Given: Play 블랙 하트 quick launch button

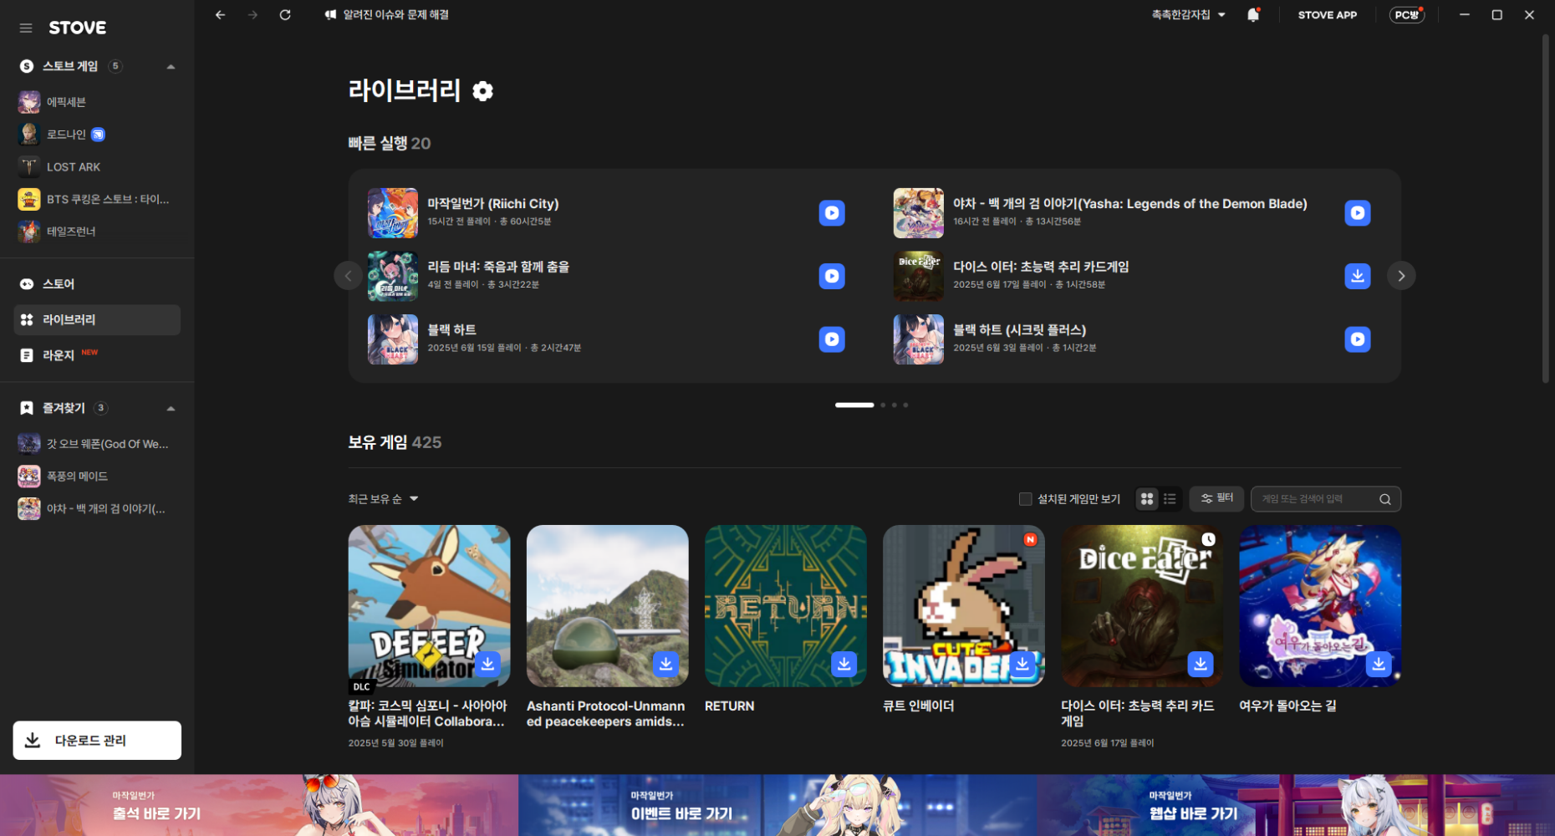Looking at the screenshot, I should pos(832,339).
